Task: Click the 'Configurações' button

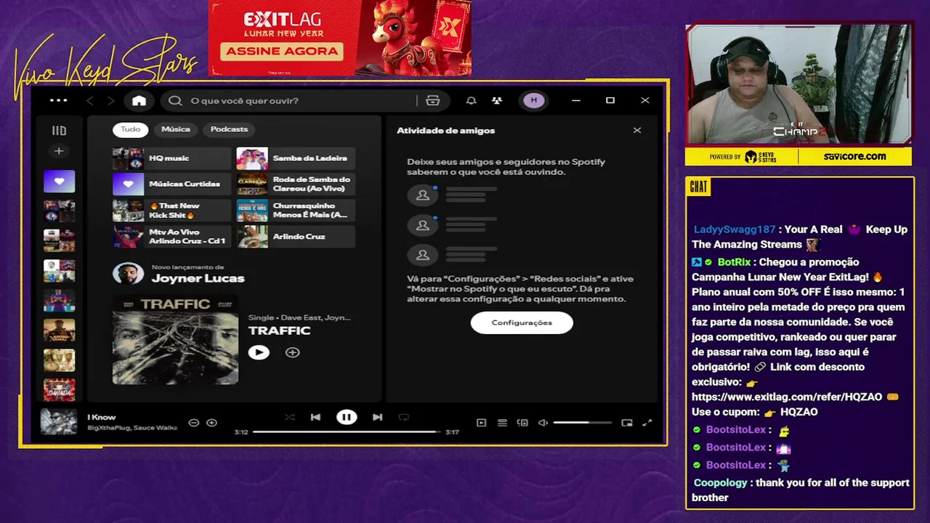Action: [x=522, y=323]
